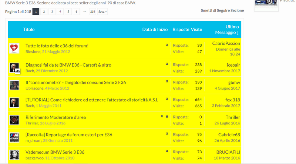The width and height of the screenshot is (296, 164).
Task: Open Thriller's avatar in Riferimento Moderatore row
Action: (x=14, y=120)
